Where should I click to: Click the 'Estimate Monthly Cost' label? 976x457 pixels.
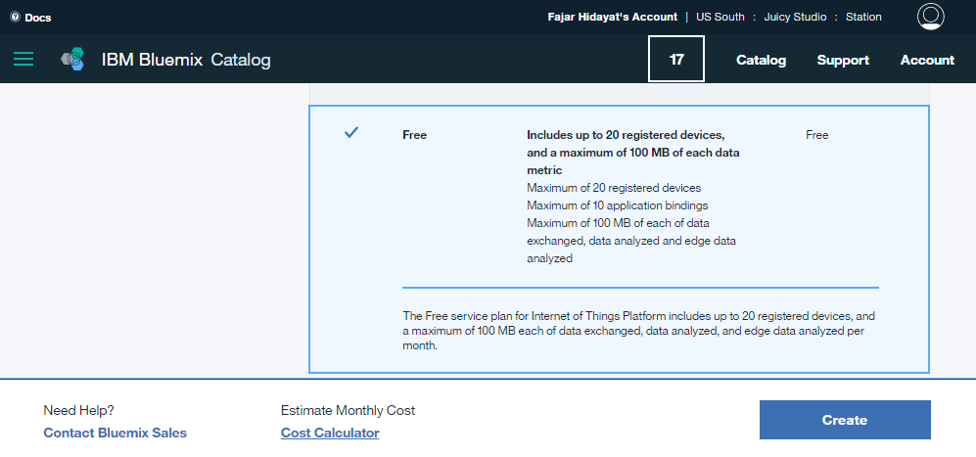pos(348,410)
